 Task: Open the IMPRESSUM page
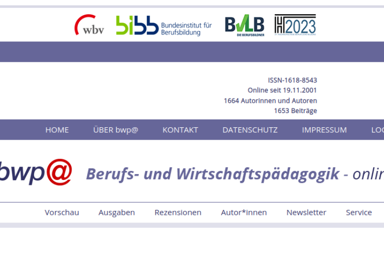[324, 130]
